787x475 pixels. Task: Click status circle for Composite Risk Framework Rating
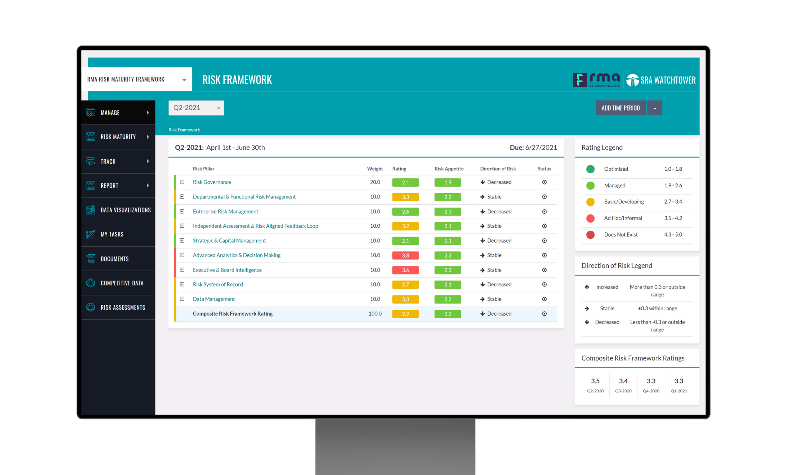pos(544,314)
